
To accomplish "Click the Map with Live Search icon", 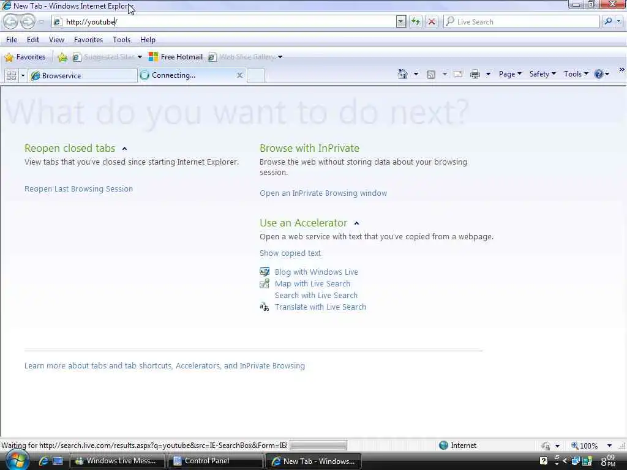I will coord(265,283).
